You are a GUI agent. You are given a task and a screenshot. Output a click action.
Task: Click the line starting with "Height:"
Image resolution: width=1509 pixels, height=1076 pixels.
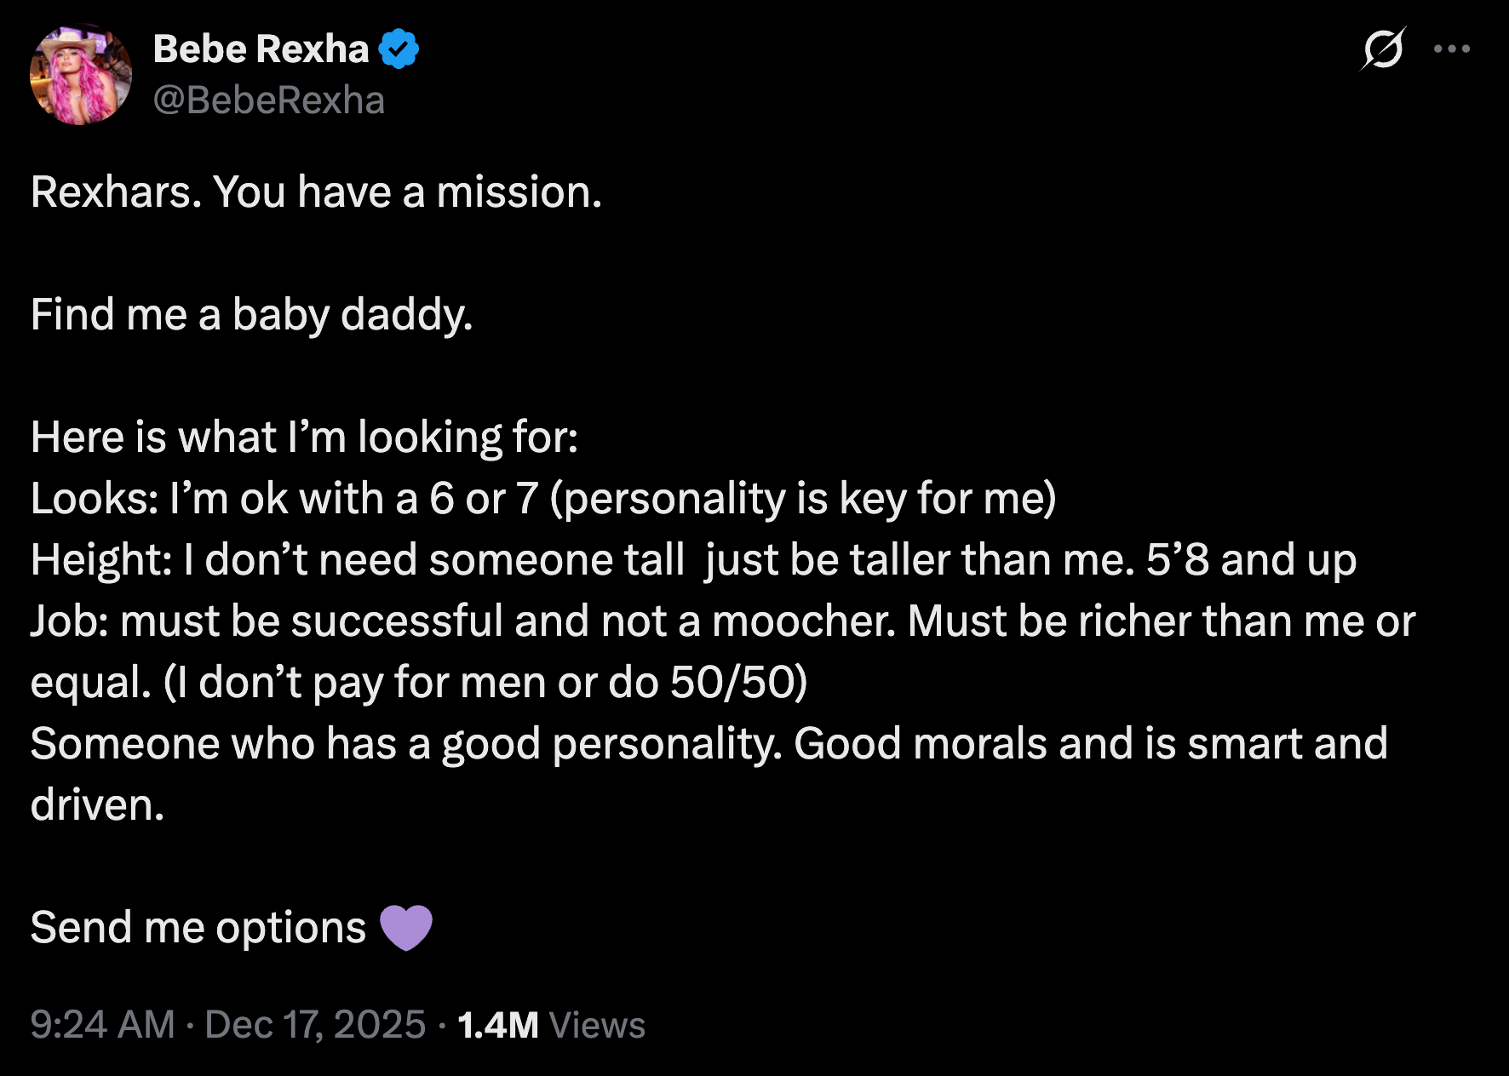(x=693, y=560)
